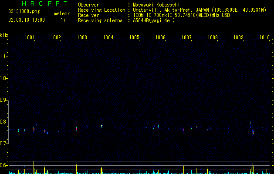Click the 1.0 kHz frequency label
Image resolution: width=274 pixels, height=174 pixels.
click(x=3, y=78)
